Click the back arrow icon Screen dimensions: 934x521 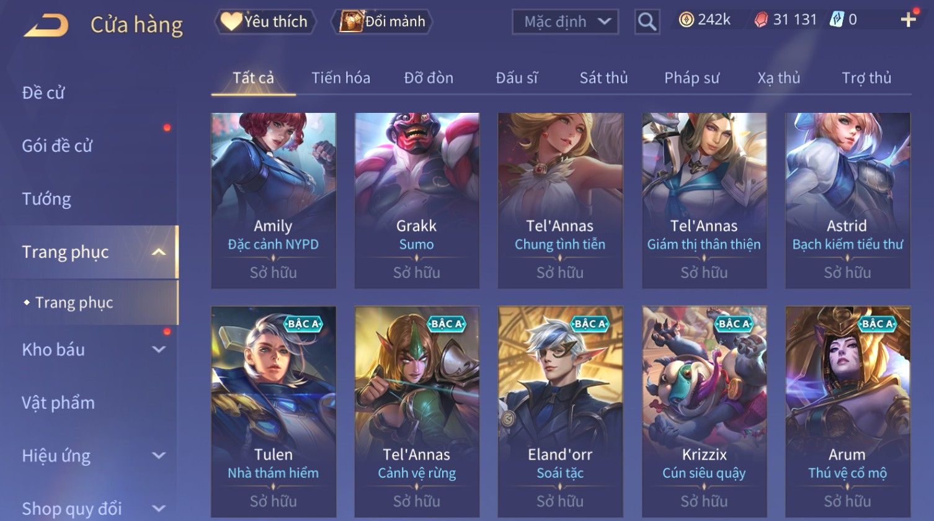point(47,25)
